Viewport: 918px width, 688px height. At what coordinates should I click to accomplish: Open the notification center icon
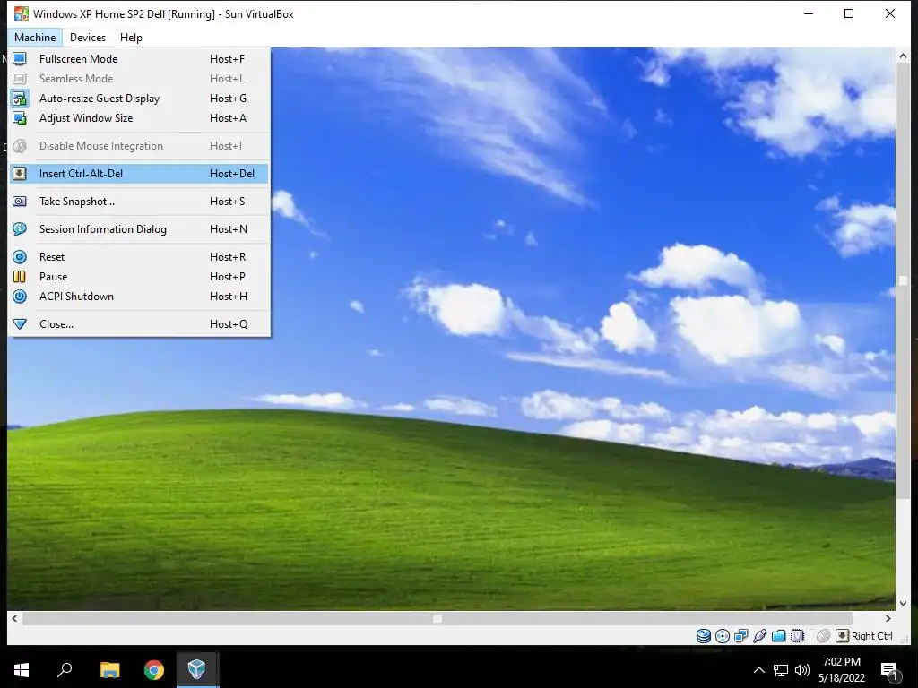(890, 671)
